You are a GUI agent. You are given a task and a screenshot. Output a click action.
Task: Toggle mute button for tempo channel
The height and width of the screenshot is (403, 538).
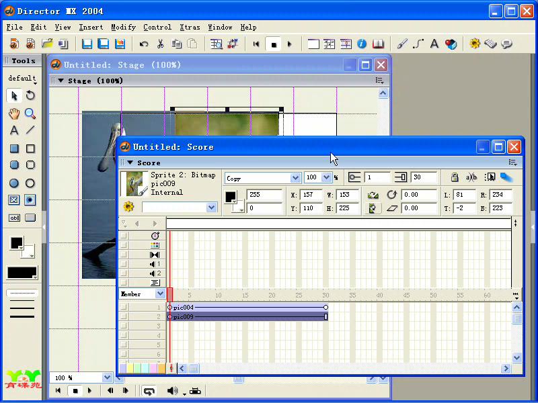click(124, 236)
